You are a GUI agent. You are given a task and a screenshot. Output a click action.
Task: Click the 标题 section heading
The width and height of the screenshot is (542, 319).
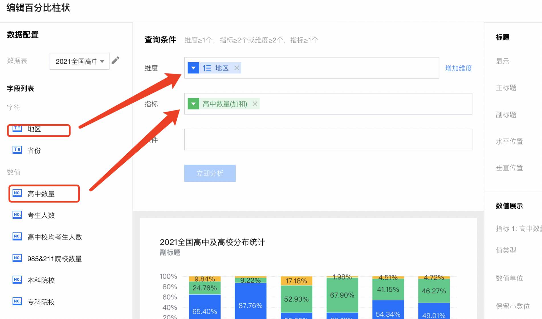click(x=502, y=37)
